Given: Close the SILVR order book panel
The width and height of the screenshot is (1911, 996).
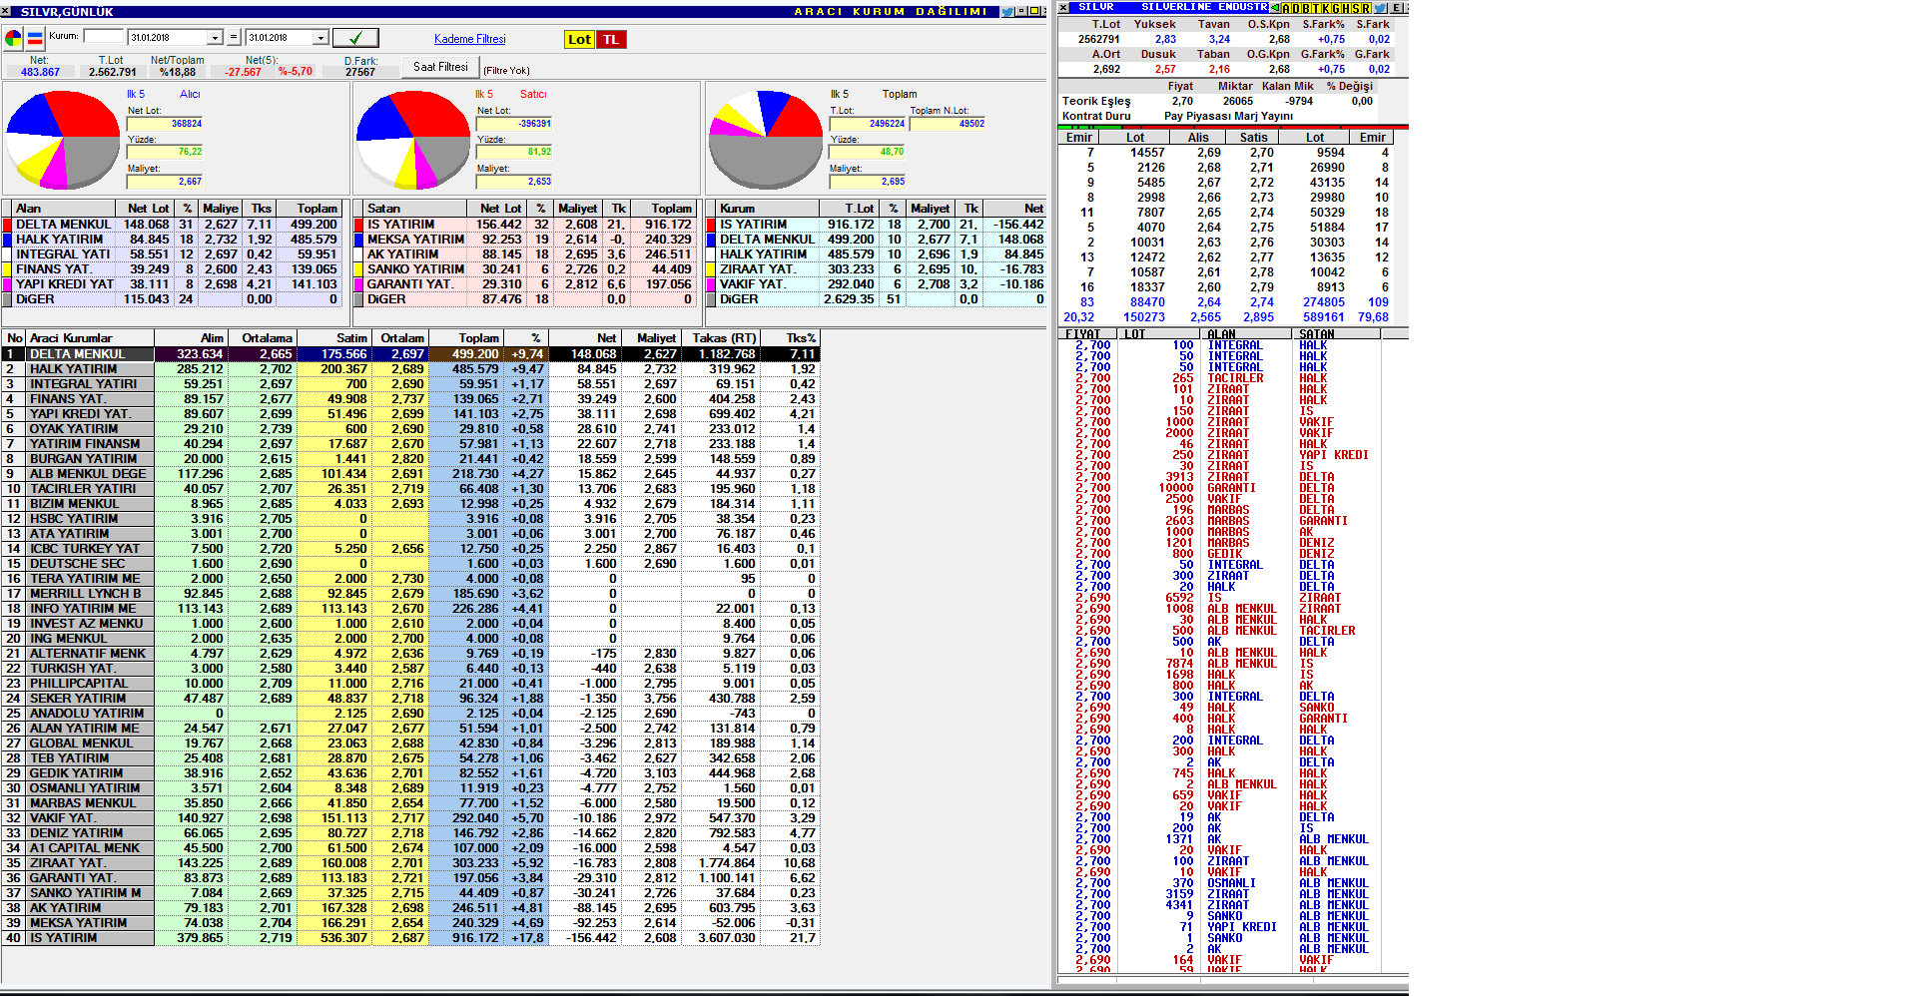Looking at the screenshot, I should (x=1063, y=8).
